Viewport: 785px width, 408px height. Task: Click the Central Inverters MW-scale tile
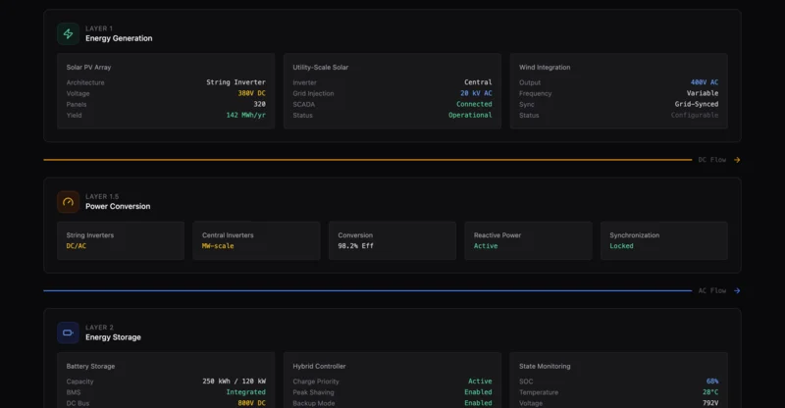(x=256, y=240)
